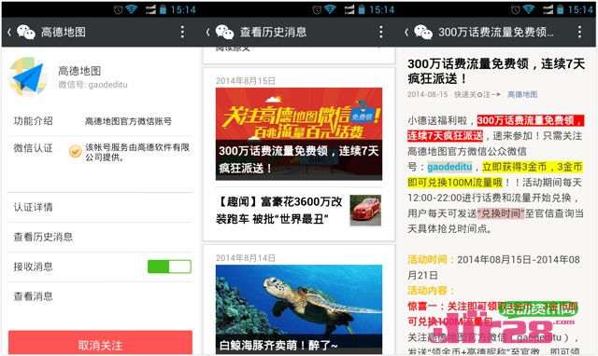Tap 微信号: gaodeditu text

[x=93, y=85]
